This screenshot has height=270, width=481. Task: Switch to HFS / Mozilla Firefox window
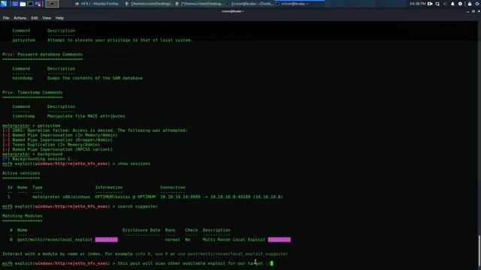(x=97, y=4)
